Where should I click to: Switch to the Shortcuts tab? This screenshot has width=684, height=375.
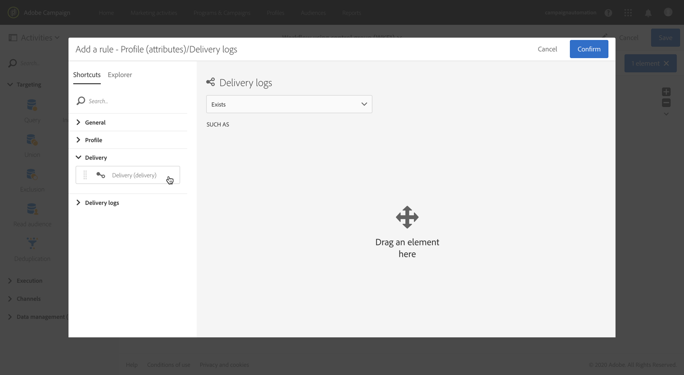(x=87, y=75)
